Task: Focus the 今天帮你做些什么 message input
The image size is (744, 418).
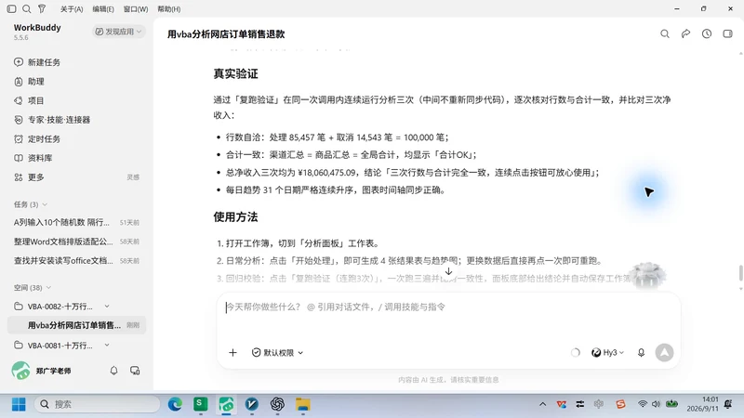Action: (x=448, y=307)
